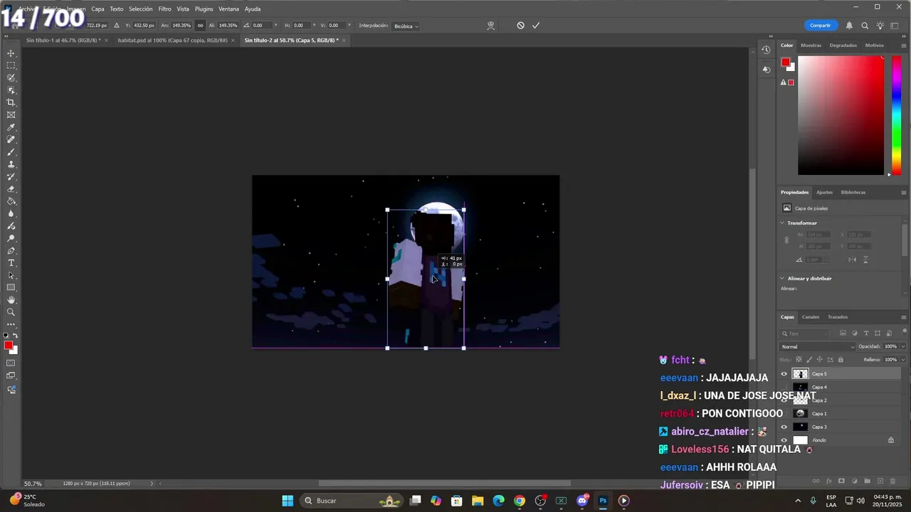Screen dimensions: 911x512
Task: Collapse the Alinear y distribuir section
Action: point(782,279)
